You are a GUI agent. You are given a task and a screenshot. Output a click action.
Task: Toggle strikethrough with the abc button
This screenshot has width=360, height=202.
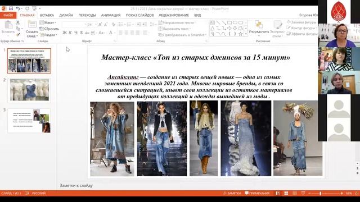pos(87,33)
